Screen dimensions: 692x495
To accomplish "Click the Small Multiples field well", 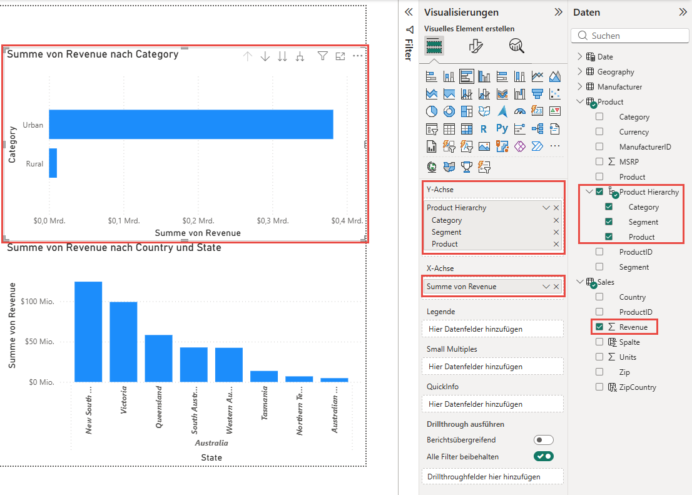I will point(492,367).
